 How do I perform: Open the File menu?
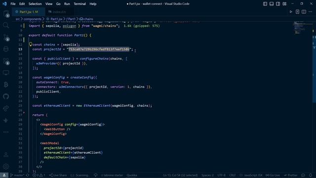tap(13, 4)
